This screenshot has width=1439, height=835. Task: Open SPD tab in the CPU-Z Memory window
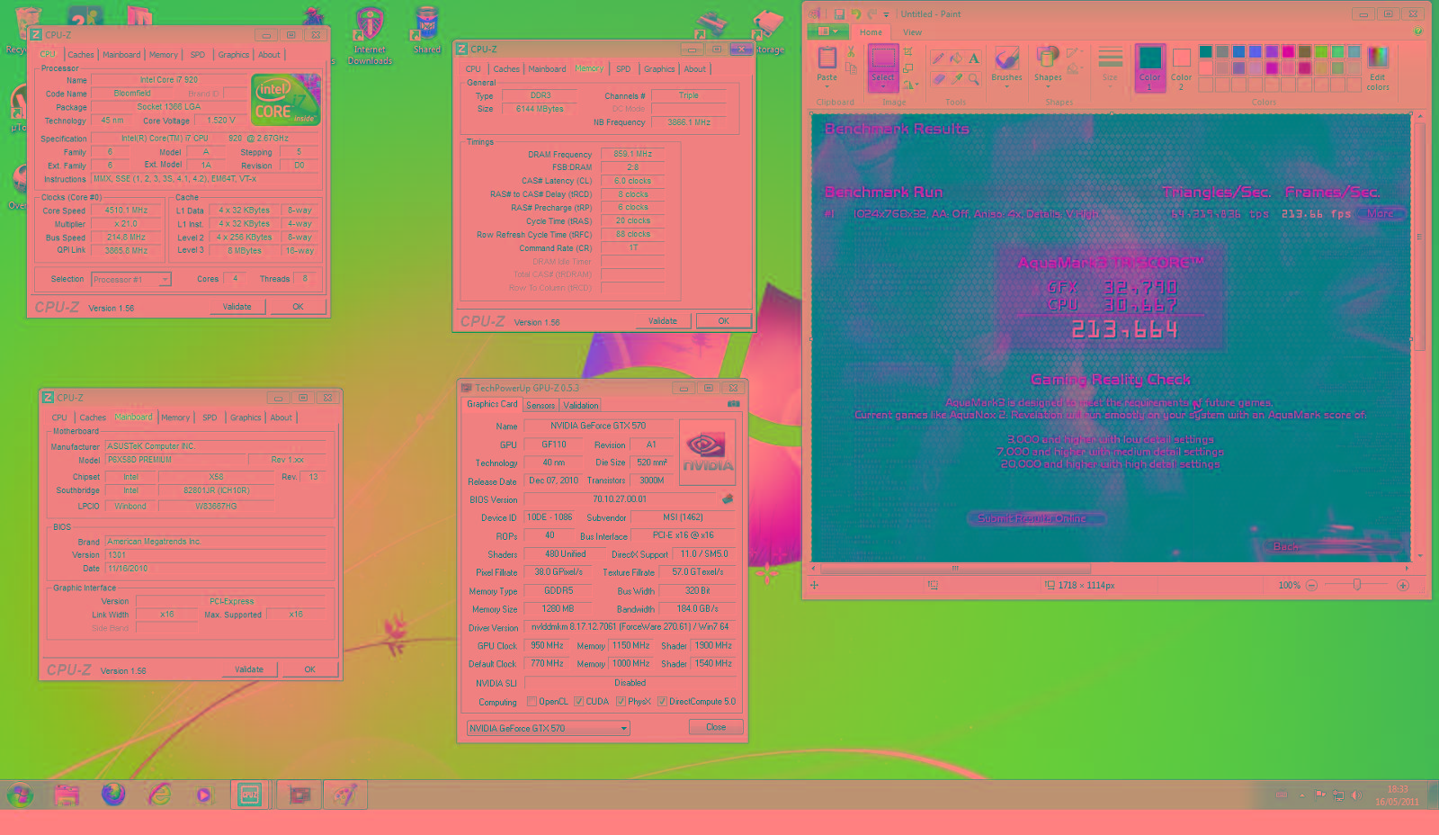(x=623, y=69)
